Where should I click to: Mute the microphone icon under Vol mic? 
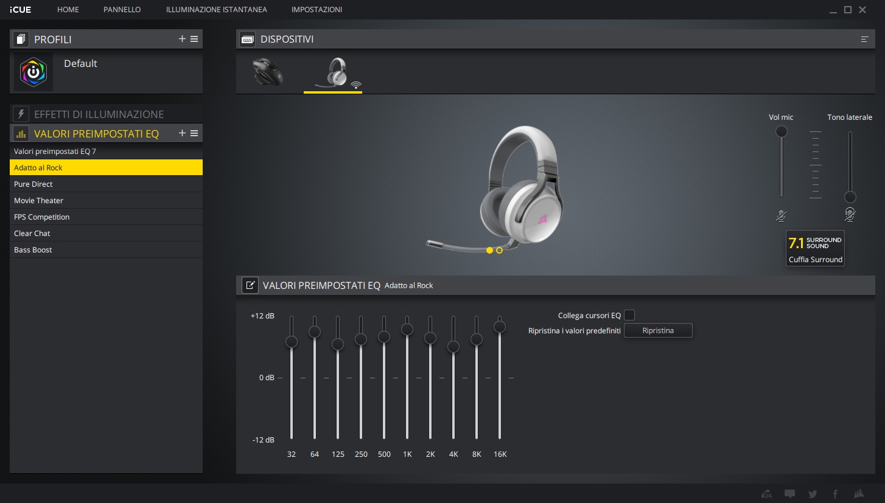pos(782,215)
